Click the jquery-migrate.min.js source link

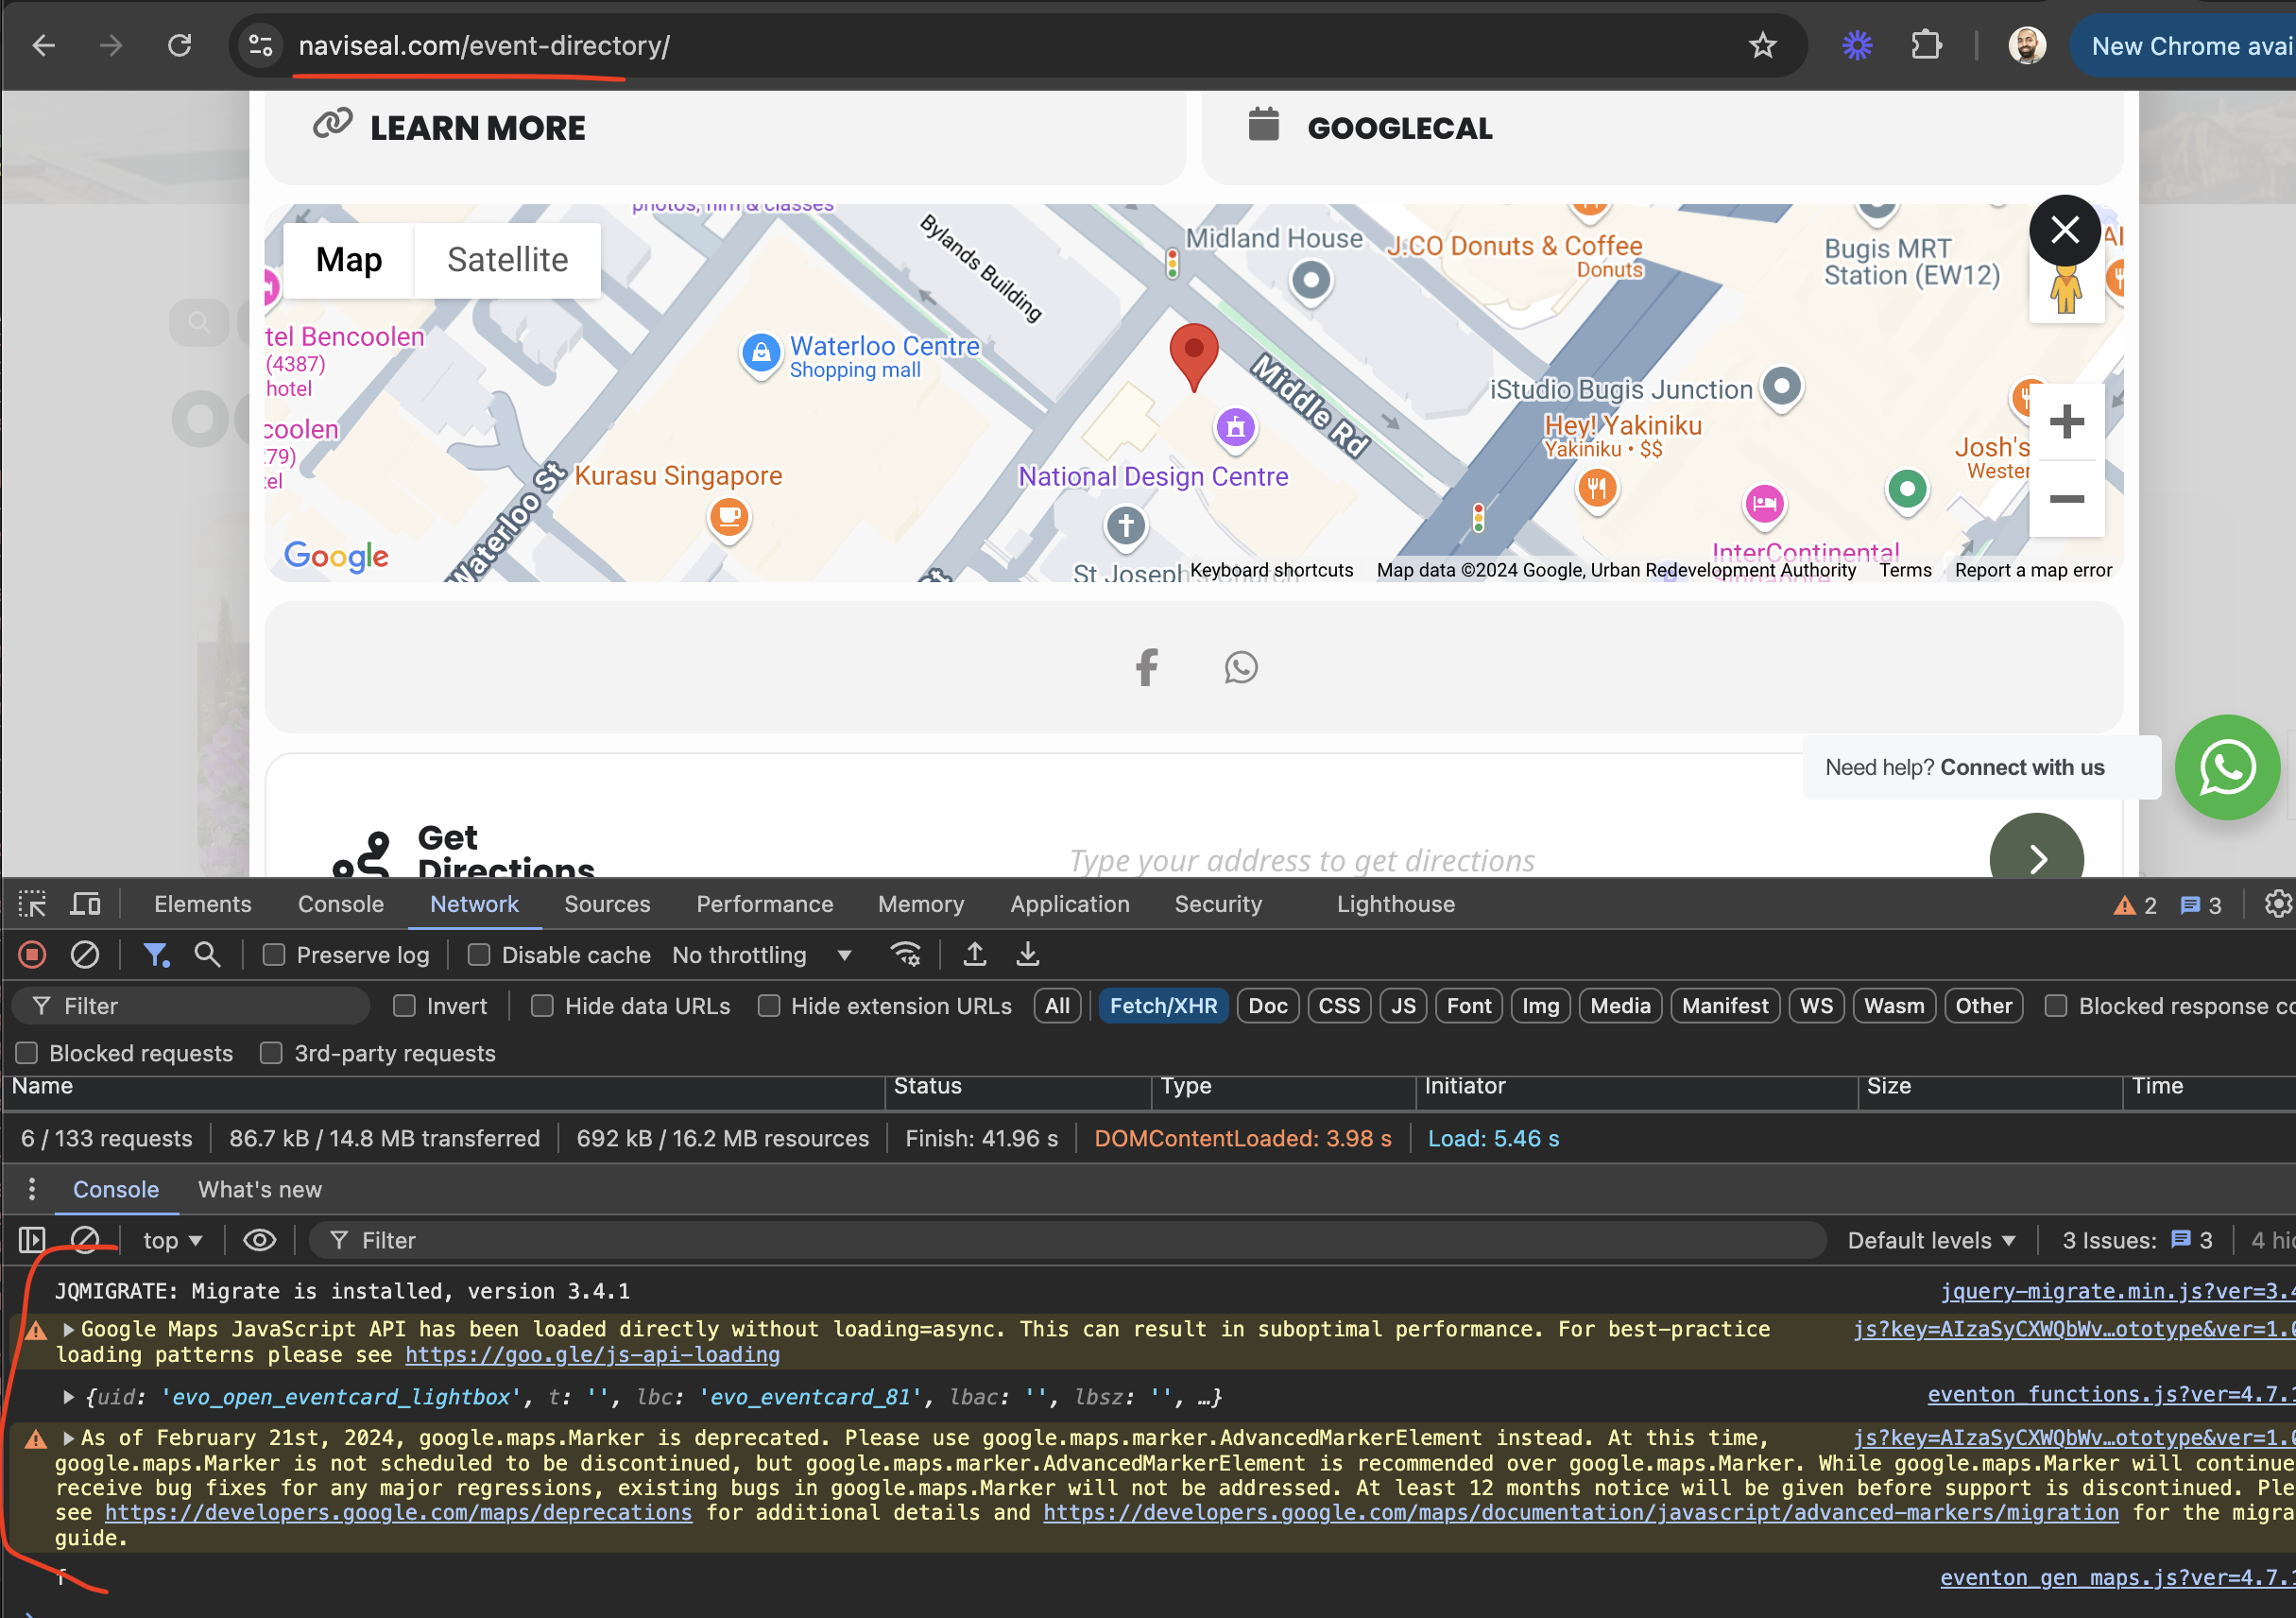(2117, 1292)
